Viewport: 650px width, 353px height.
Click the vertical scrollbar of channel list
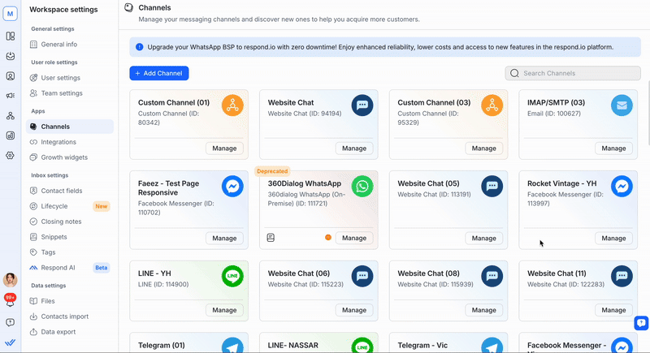tap(648, 122)
